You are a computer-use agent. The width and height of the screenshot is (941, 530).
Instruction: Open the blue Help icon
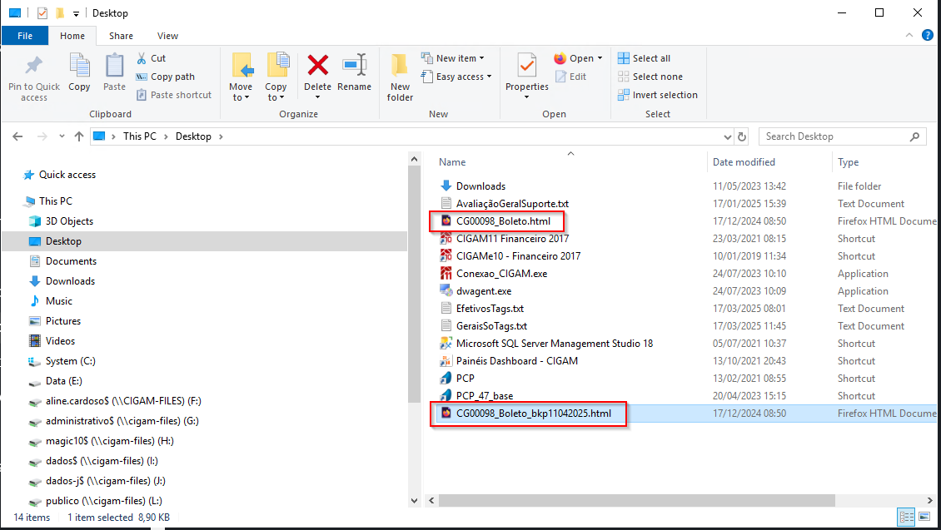tap(927, 36)
